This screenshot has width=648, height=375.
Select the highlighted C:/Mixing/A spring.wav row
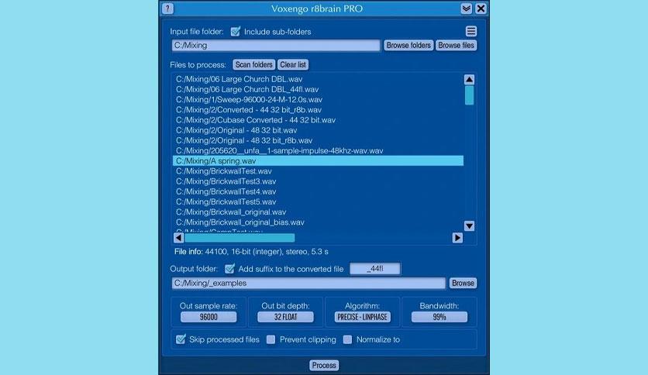click(318, 160)
